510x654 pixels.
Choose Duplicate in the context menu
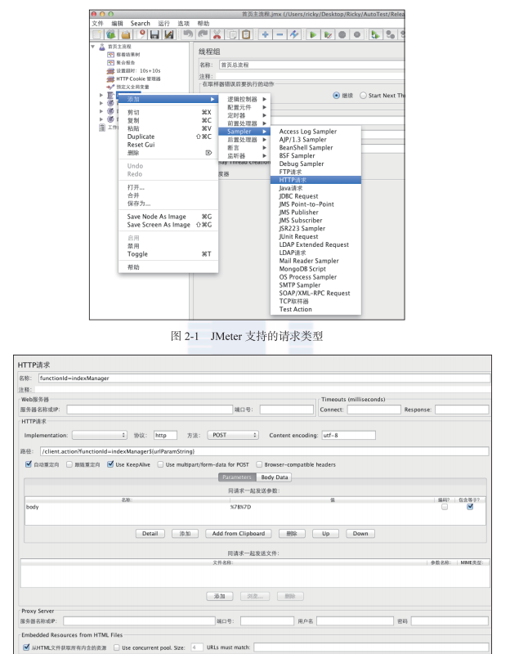[x=168, y=137]
